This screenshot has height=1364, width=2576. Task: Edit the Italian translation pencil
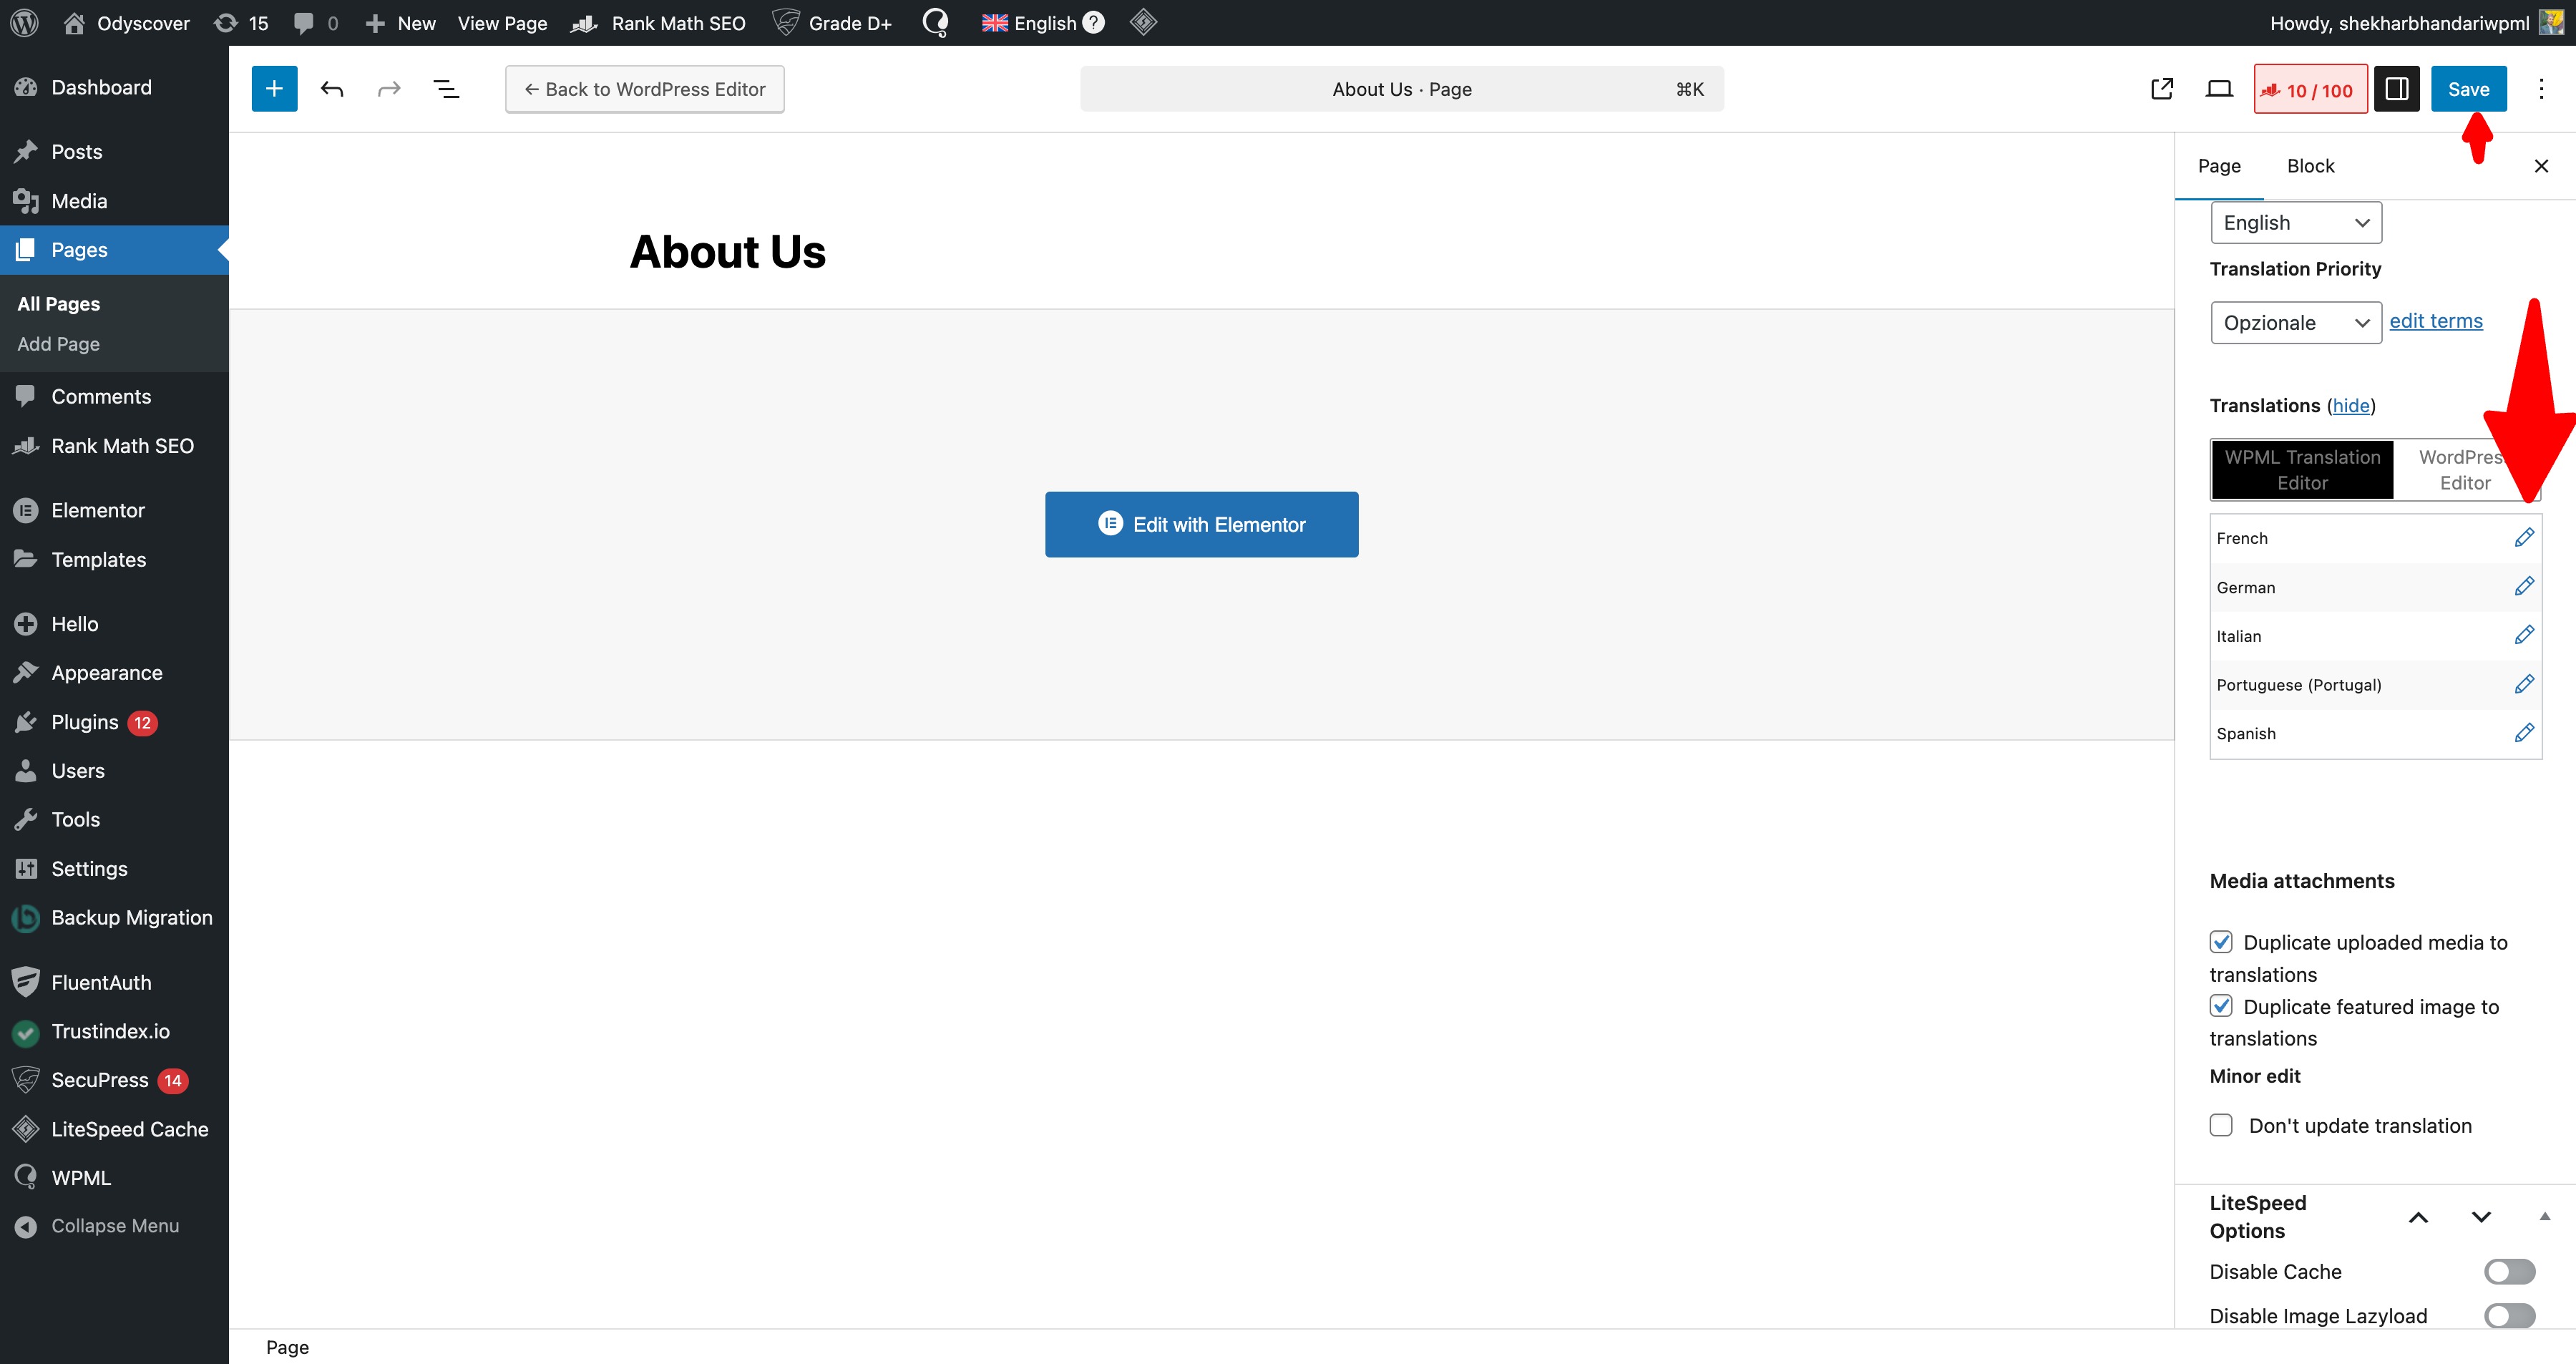click(2524, 636)
